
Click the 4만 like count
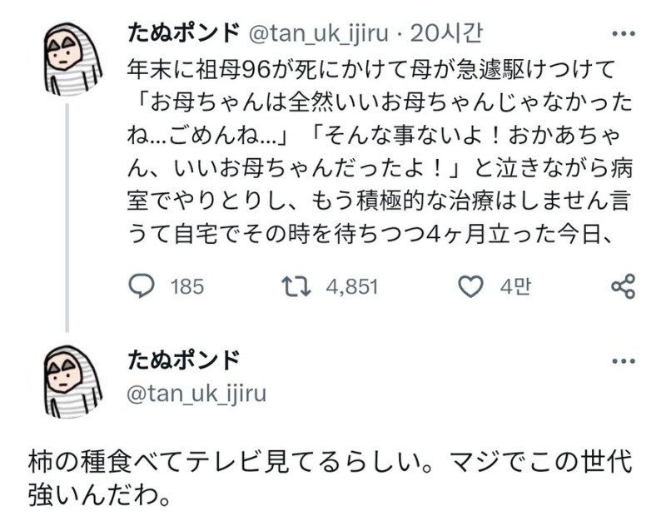[515, 286]
